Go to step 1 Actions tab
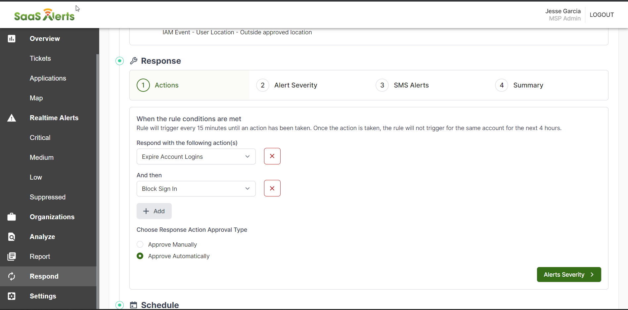 point(190,85)
